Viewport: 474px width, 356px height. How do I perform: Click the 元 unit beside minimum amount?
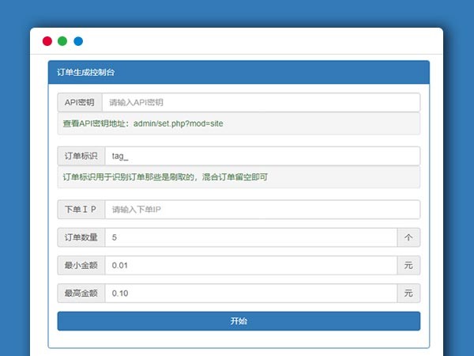point(408,266)
